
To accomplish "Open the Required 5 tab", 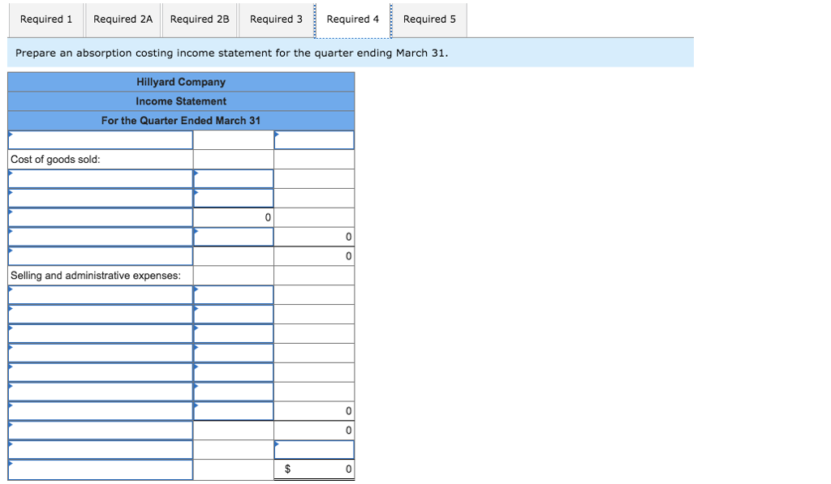I will point(429,19).
